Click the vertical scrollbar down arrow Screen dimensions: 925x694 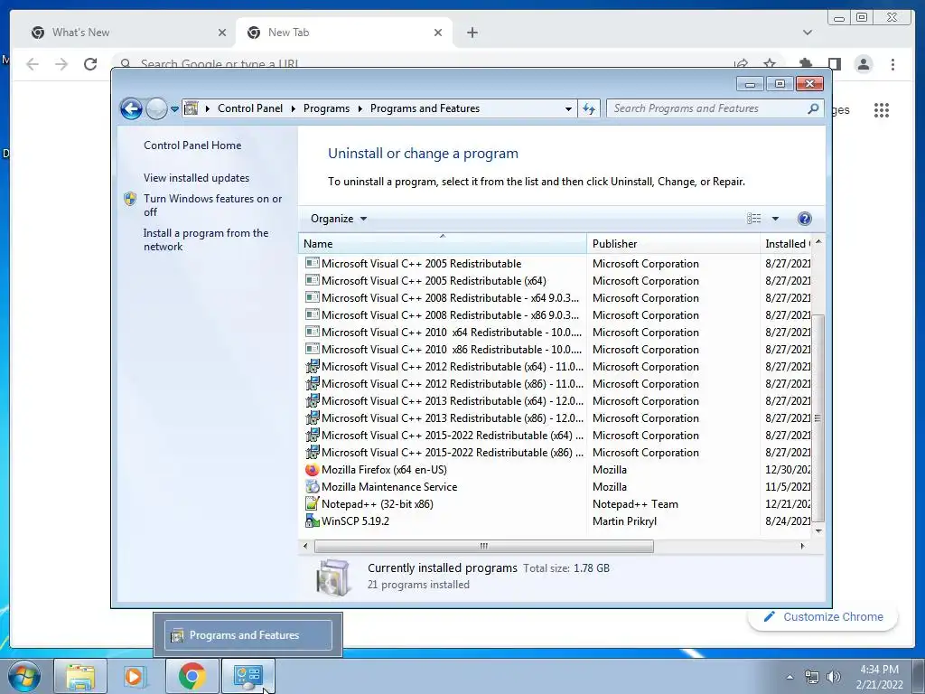click(818, 530)
